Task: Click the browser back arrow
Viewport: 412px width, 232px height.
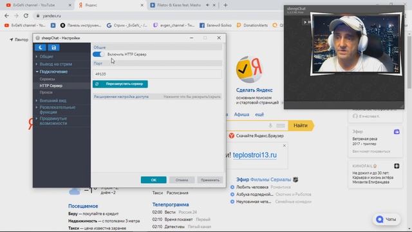Action: [x=6, y=15]
